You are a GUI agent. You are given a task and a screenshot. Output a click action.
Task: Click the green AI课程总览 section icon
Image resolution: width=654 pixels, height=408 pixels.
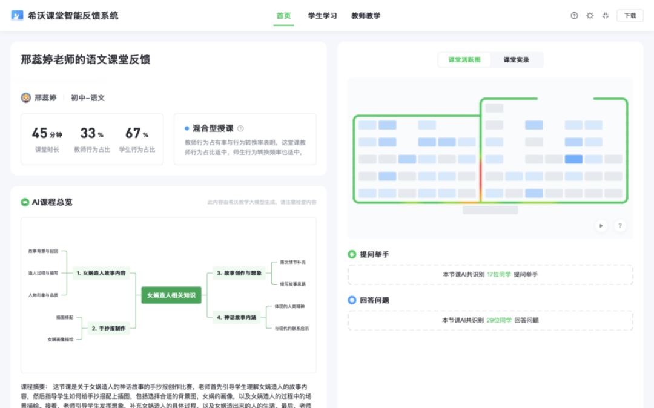coord(25,202)
